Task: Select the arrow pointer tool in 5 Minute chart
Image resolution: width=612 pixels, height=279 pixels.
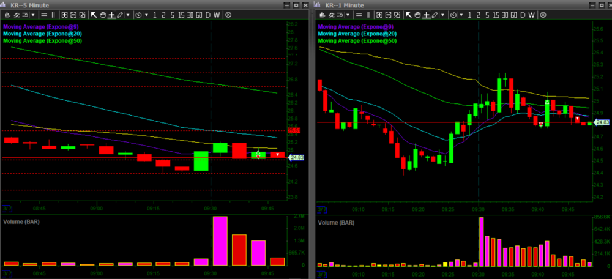Action: (94, 15)
